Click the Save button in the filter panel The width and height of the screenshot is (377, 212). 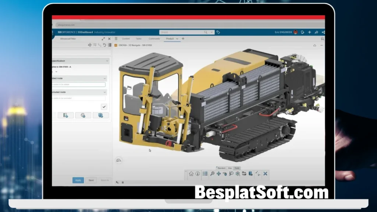(91, 180)
